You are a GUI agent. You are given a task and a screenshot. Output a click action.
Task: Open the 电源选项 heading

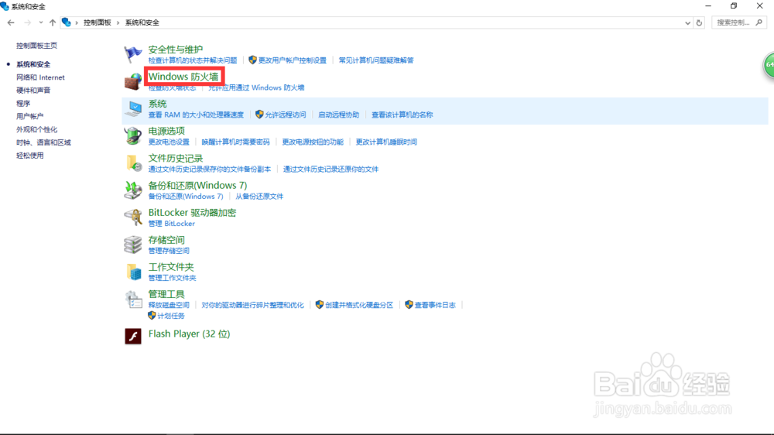coord(166,131)
